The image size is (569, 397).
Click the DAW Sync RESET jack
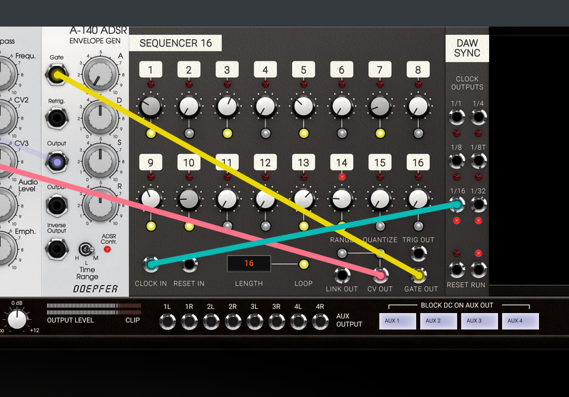(x=456, y=269)
